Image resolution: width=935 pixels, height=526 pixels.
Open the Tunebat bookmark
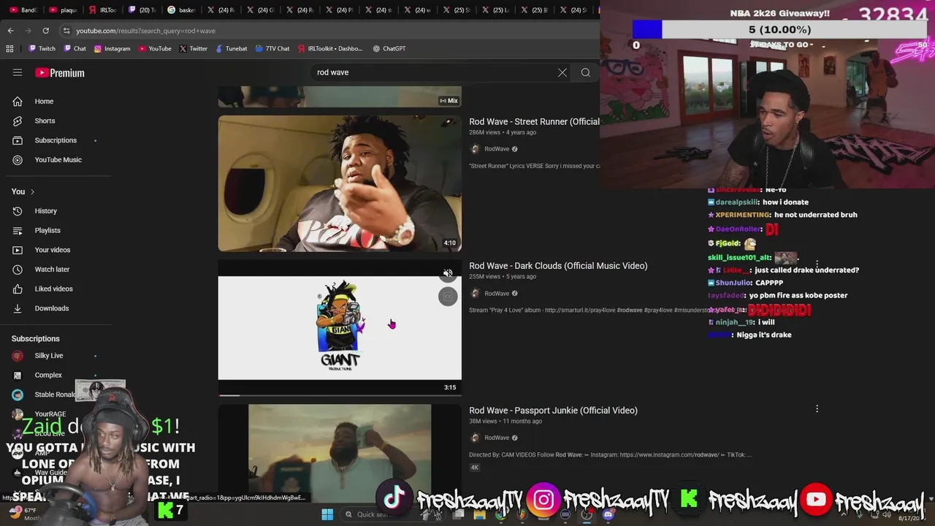click(x=232, y=49)
